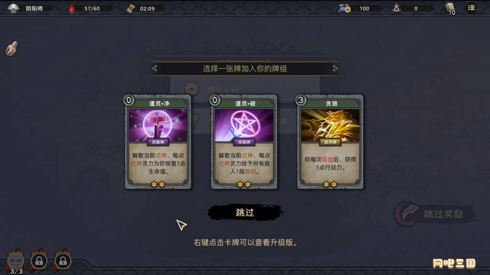The image size is (490, 275).
Task: Click the incense burner icon showing 0
Action: pos(397,8)
